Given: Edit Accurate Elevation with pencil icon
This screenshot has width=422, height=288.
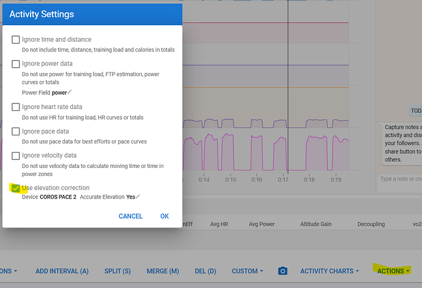Looking at the screenshot, I should point(138,196).
